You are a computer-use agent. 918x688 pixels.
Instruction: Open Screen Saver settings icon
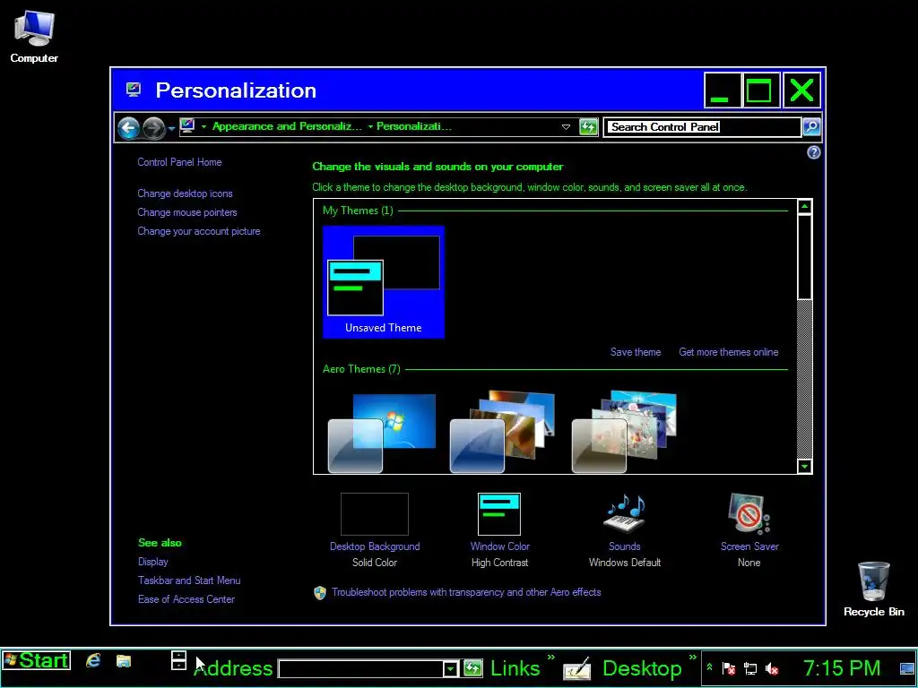749,513
